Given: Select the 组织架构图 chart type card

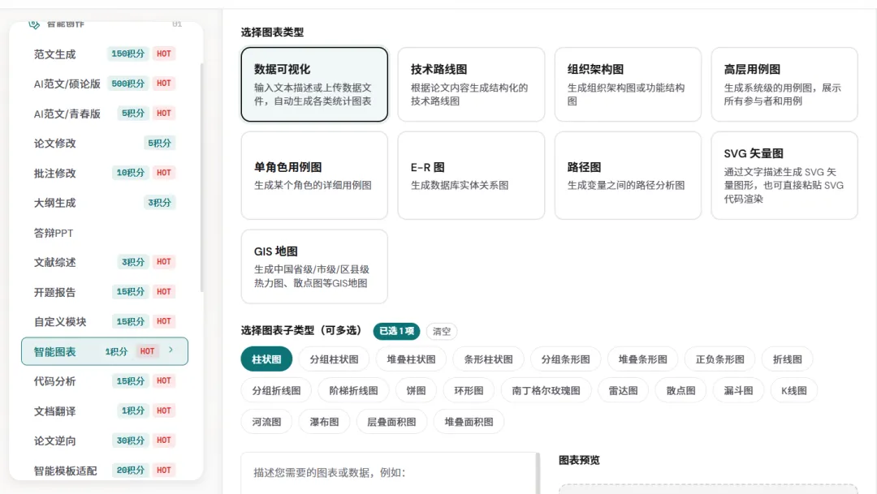Looking at the screenshot, I should 628,84.
